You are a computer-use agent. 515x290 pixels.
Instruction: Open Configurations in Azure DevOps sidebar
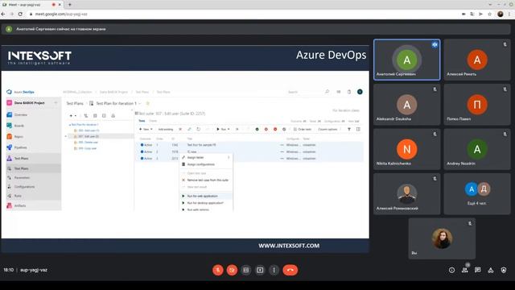[24, 186]
